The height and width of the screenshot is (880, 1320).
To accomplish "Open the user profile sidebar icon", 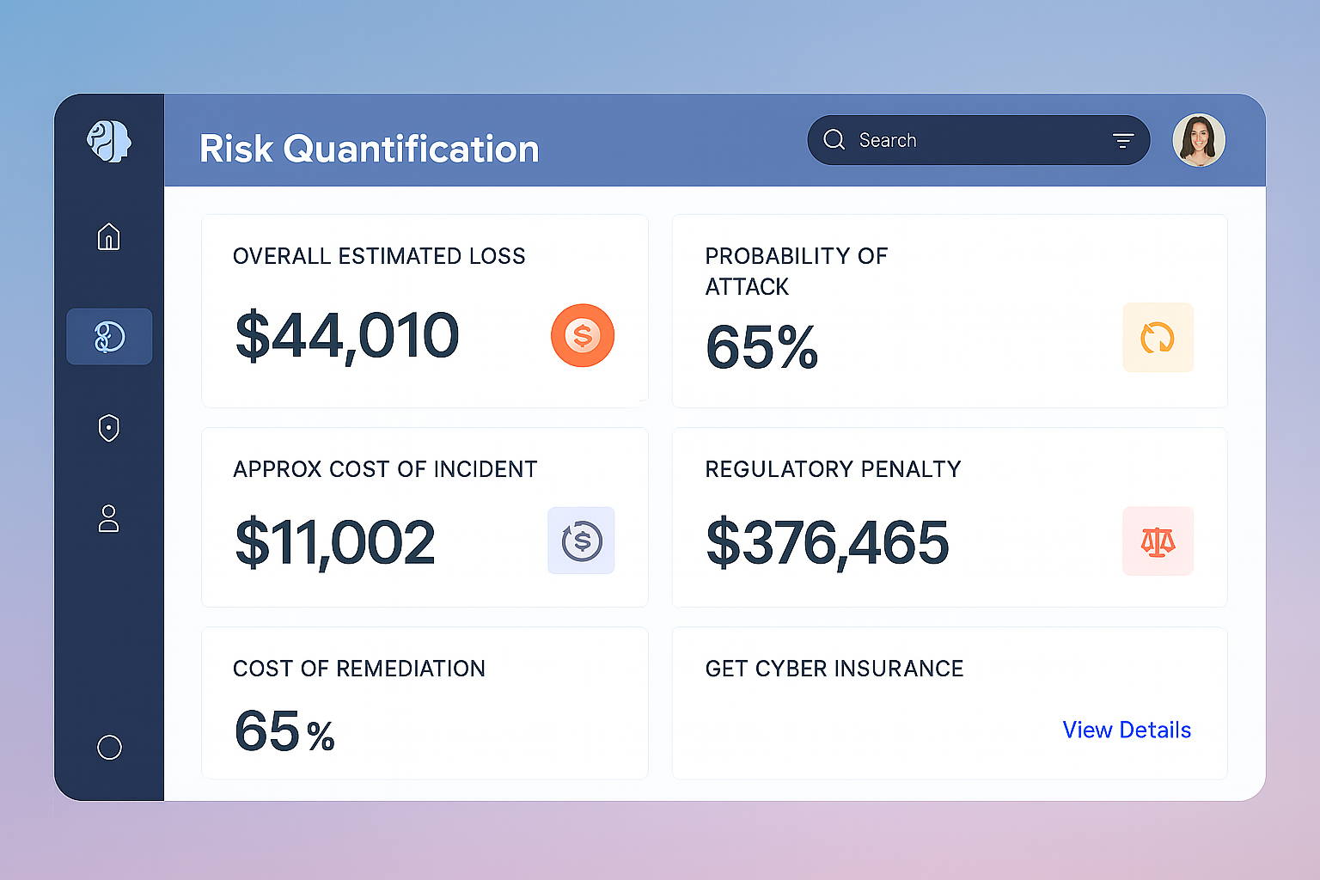I will [x=109, y=519].
